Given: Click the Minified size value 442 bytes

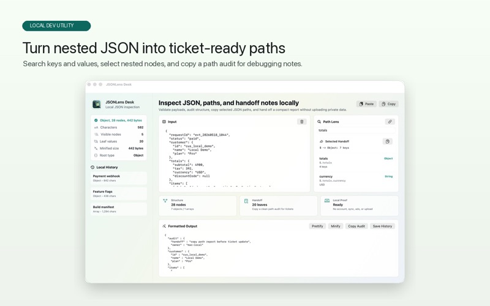Looking at the screenshot, I should 136,148.
